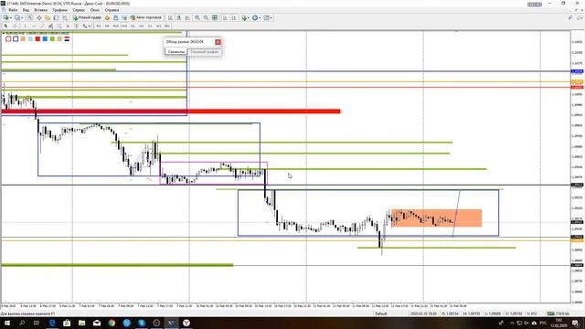The height and width of the screenshot is (329, 585).
Task: Open the Графики menu
Action: tap(59, 10)
